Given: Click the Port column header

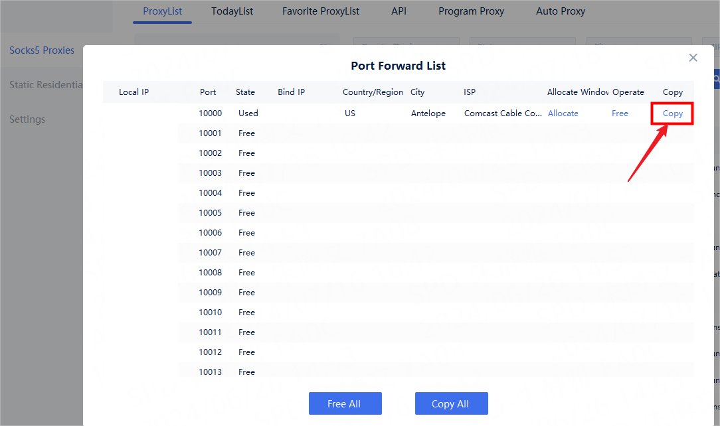Looking at the screenshot, I should coord(208,92).
